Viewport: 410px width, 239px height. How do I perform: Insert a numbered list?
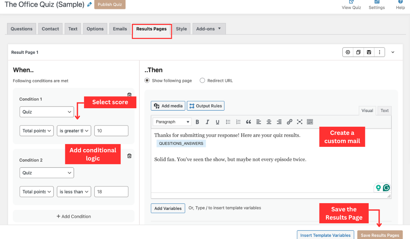238,122
